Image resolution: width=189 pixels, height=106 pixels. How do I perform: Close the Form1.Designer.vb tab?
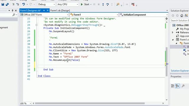point(48,11)
